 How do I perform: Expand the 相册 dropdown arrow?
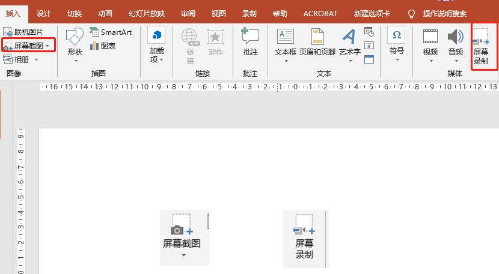(36, 59)
